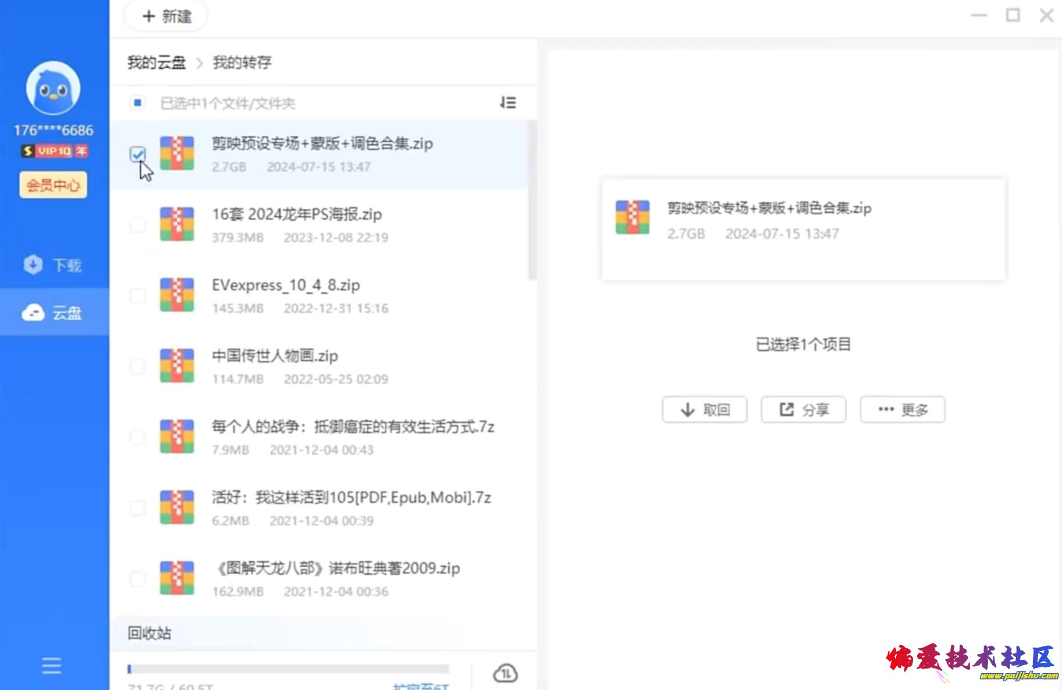Viewport: 1062px width, 690px height.
Task: Uncheck the 剪映预设专场 zip file checkbox
Action: [x=138, y=154]
